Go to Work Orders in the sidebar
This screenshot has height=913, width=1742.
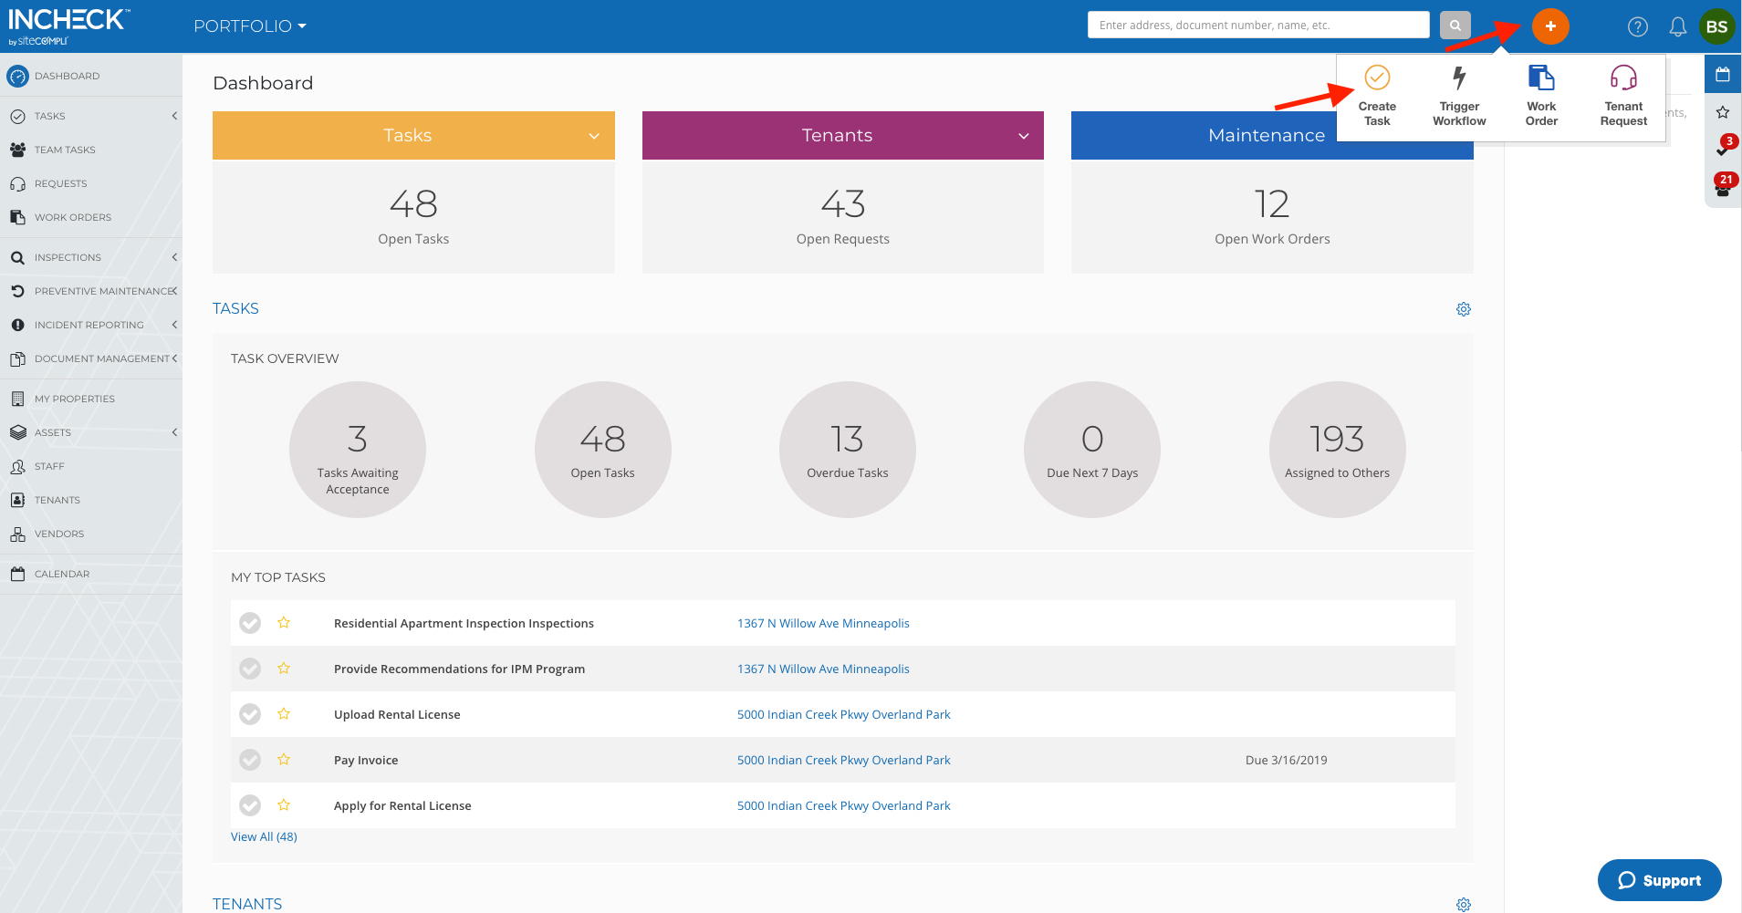coord(73,217)
